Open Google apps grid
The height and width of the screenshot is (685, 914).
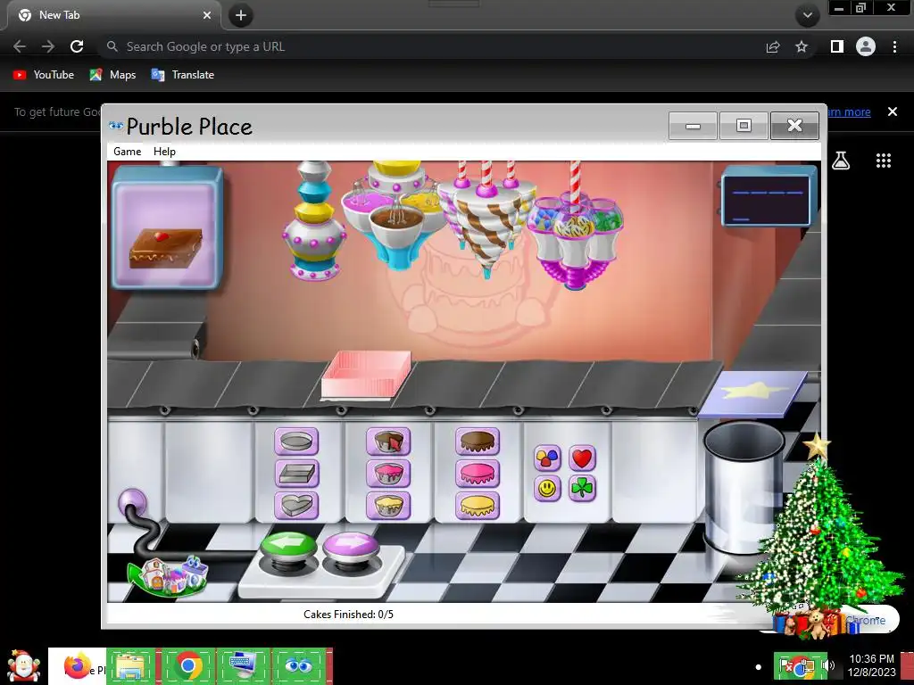point(884,161)
